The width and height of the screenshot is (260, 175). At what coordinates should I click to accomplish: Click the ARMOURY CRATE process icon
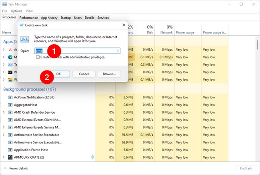(10, 157)
